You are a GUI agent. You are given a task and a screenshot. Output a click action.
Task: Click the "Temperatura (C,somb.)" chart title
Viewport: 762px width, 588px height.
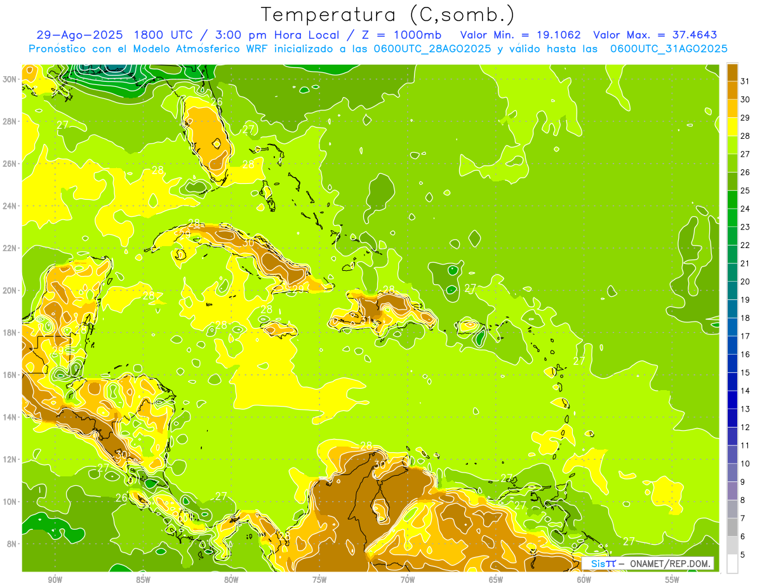tap(388, 15)
